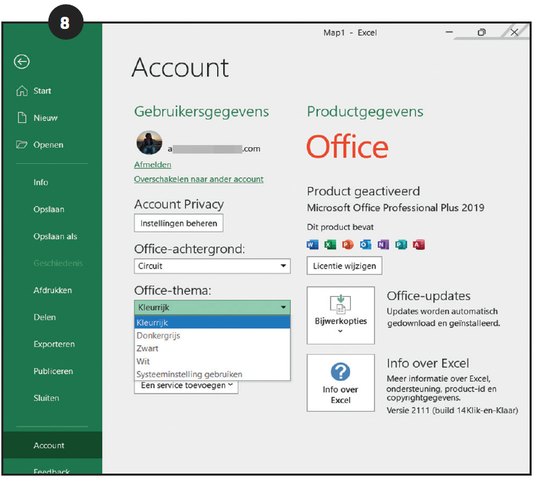Click the Product geactiveerd text
The image size is (537, 483).
coord(363,191)
